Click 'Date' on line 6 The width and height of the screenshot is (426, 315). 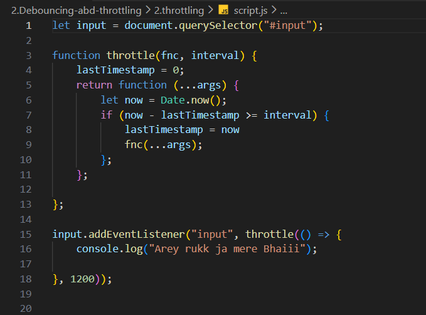coord(173,100)
